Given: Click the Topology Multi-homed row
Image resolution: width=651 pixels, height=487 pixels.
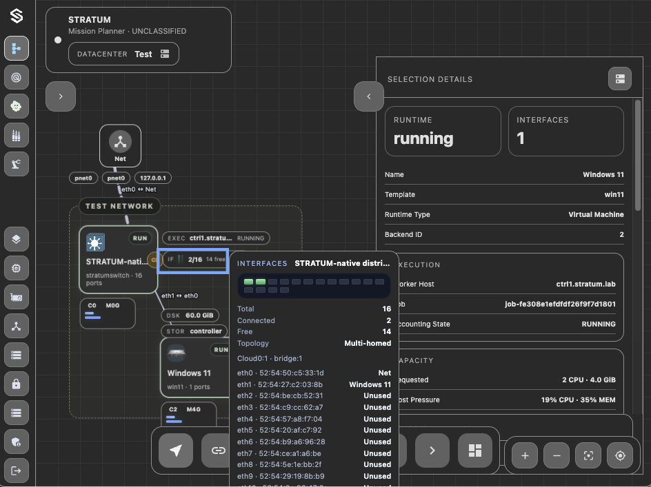Looking at the screenshot, I should coord(314,344).
